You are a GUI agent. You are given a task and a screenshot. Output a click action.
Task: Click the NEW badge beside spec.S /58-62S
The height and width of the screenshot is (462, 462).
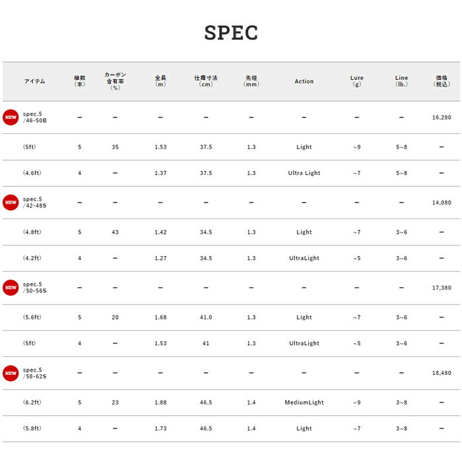(11, 373)
